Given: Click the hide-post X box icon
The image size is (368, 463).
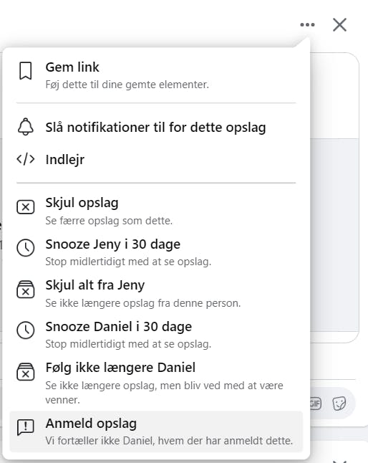Looking at the screenshot, I should pyautogui.click(x=26, y=206).
